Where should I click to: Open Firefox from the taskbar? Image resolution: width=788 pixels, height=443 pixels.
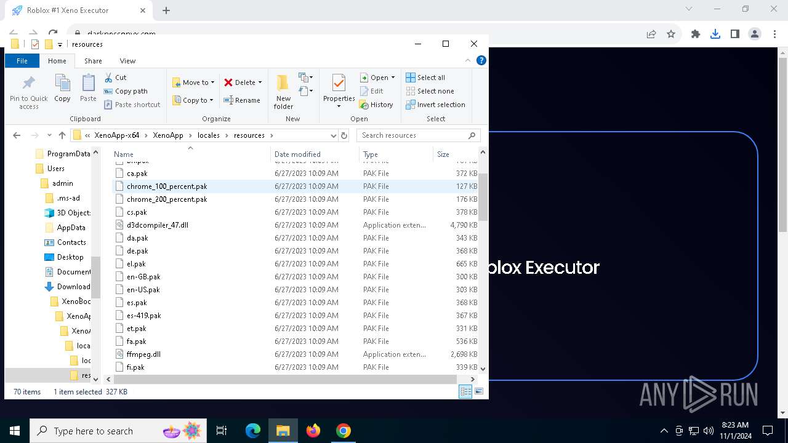pyautogui.click(x=313, y=431)
